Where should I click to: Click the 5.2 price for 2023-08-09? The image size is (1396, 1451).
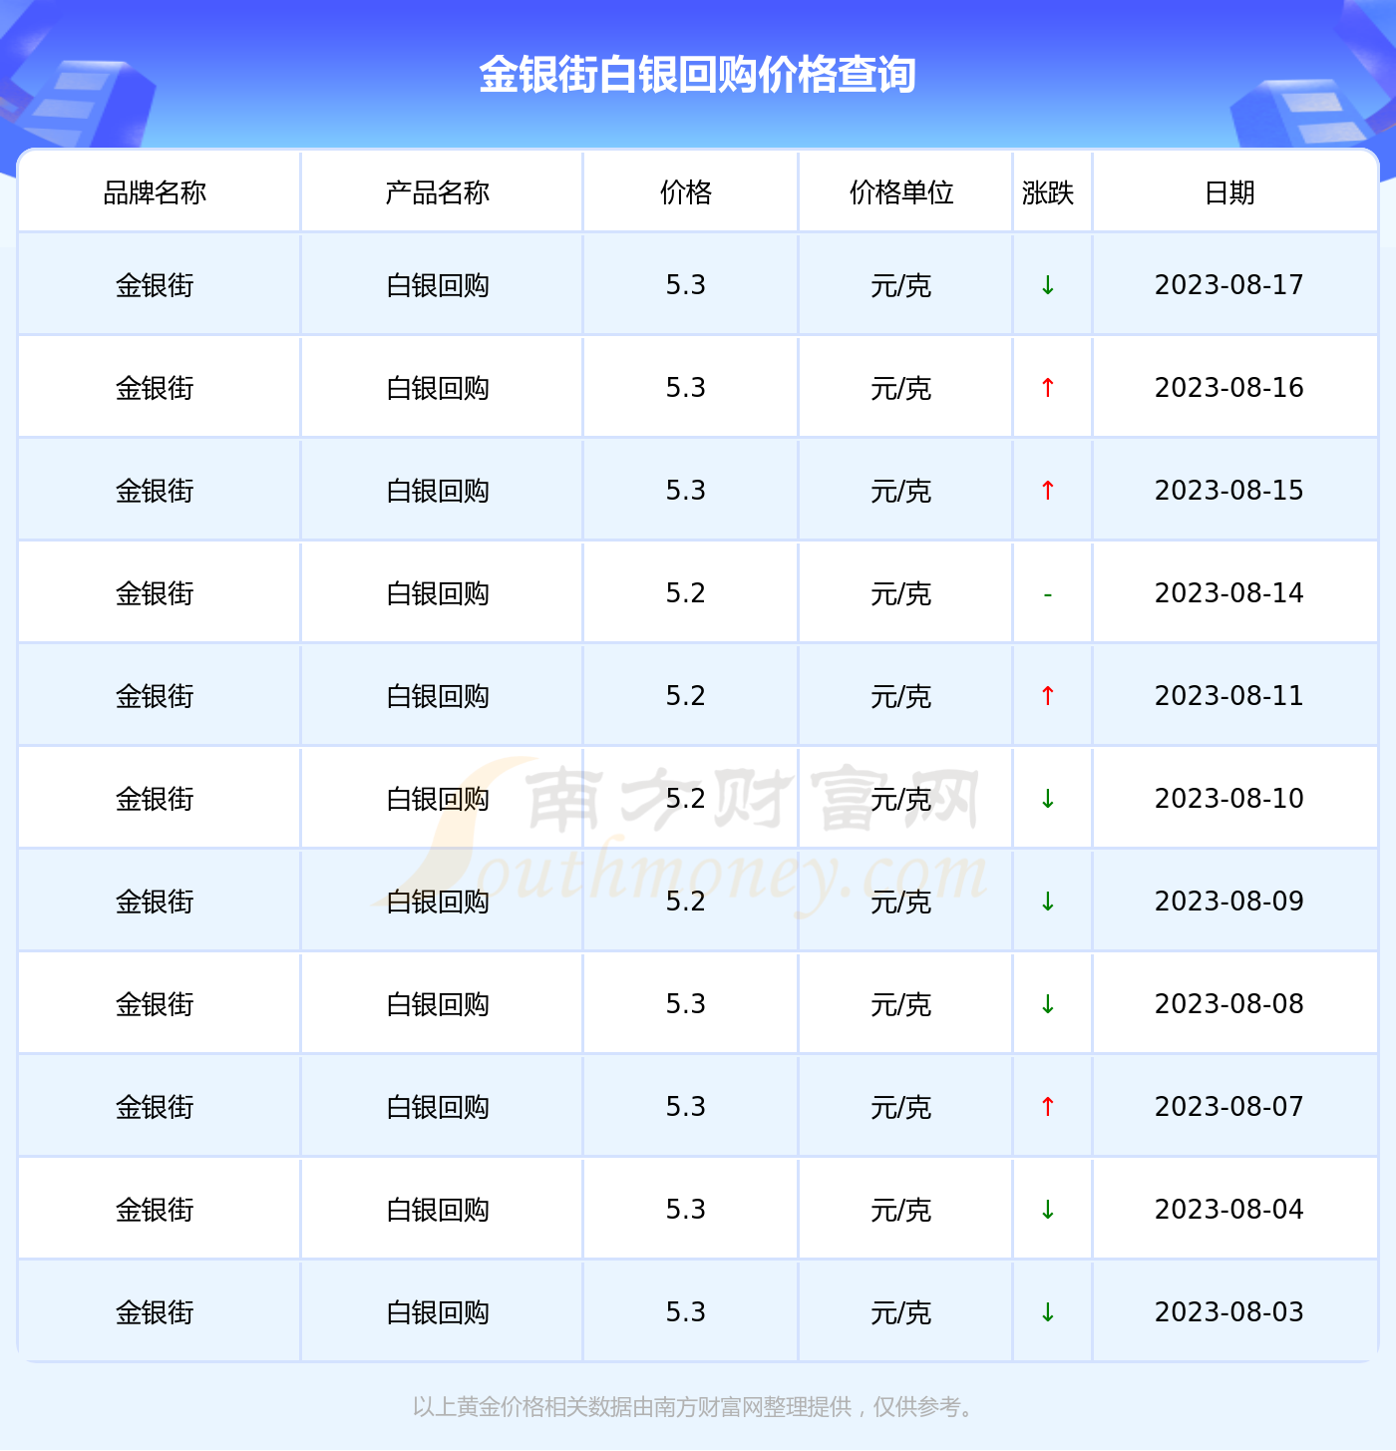tap(686, 902)
